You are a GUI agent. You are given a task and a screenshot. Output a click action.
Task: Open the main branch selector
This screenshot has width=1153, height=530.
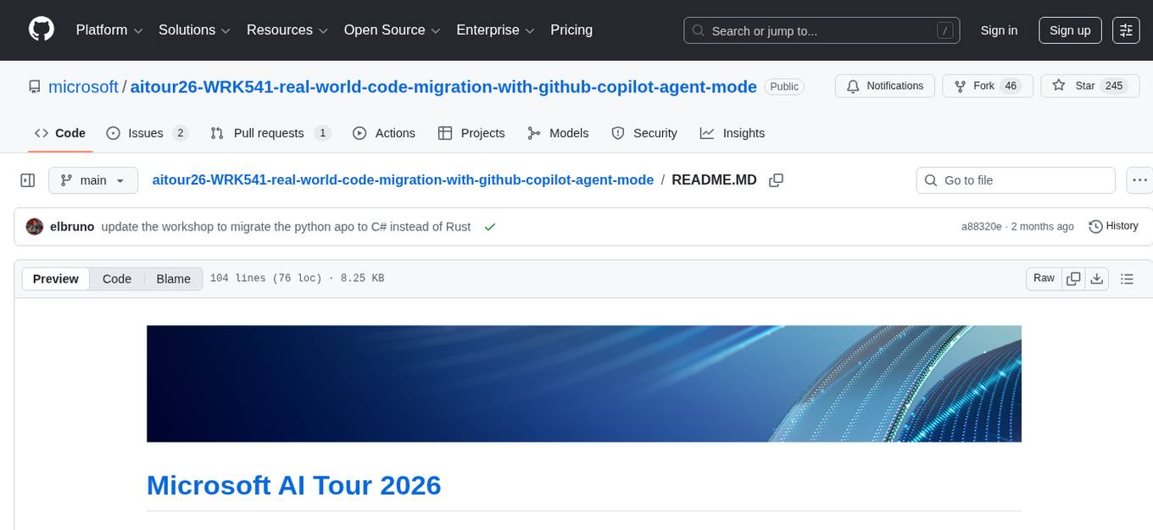pos(92,179)
